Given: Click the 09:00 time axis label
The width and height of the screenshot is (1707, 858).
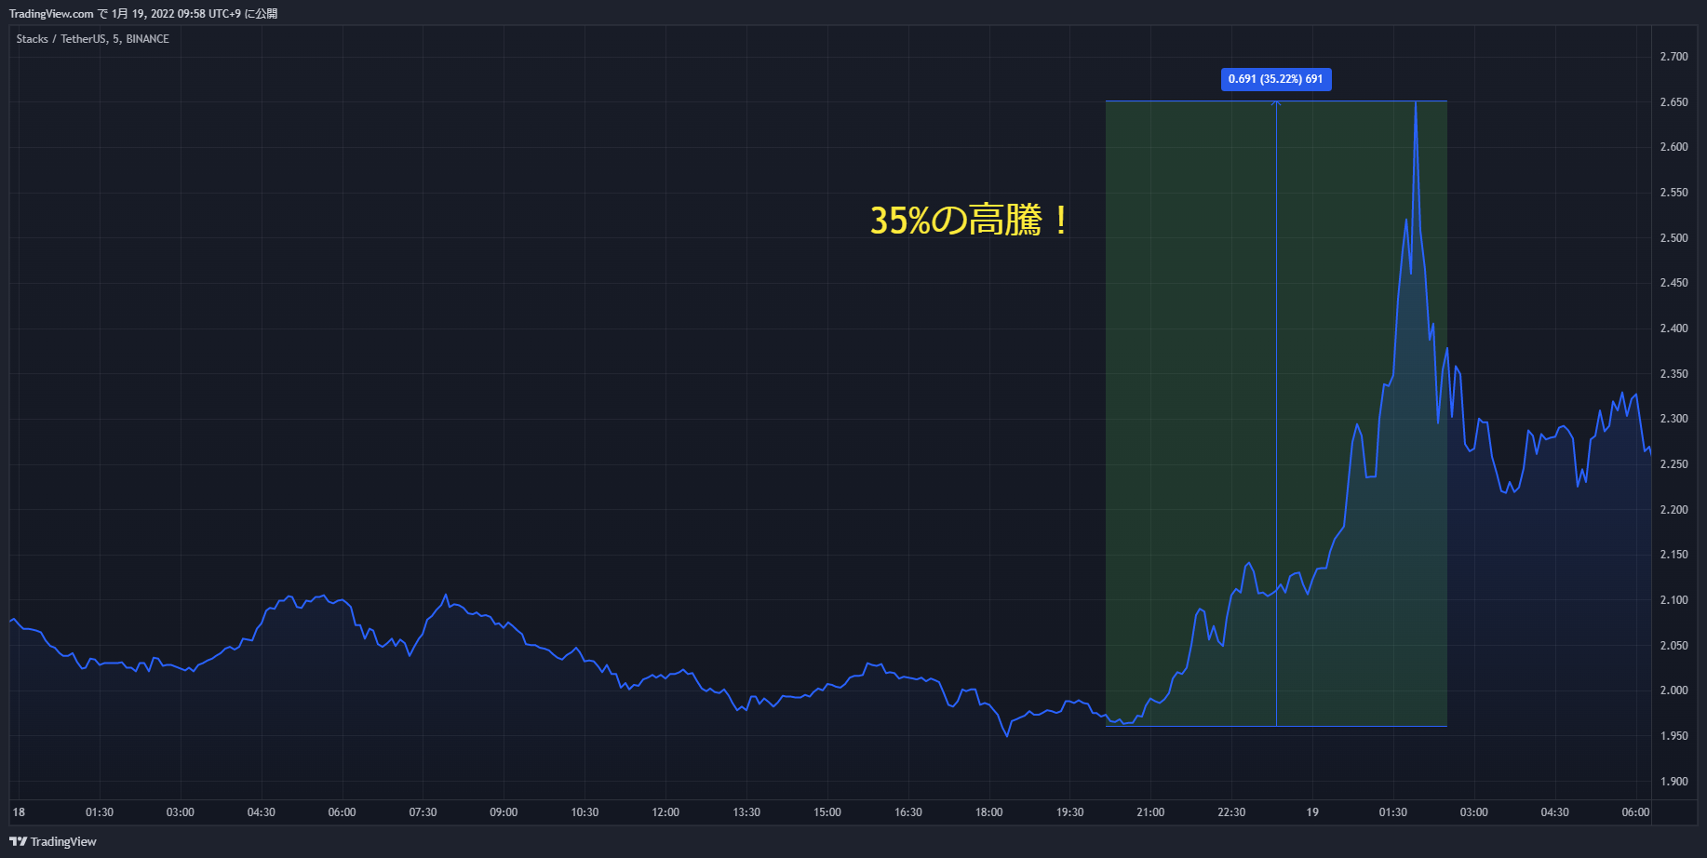Looking at the screenshot, I should tap(504, 812).
